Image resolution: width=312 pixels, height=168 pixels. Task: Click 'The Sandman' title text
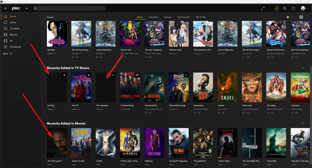102,106
